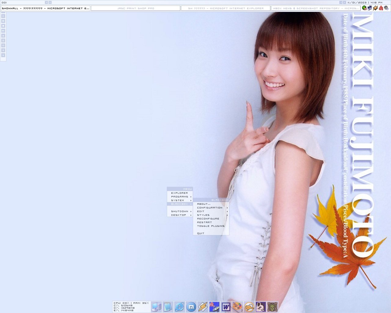
Task: Click the down arrow in left strip
Action: [x=3, y=55]
